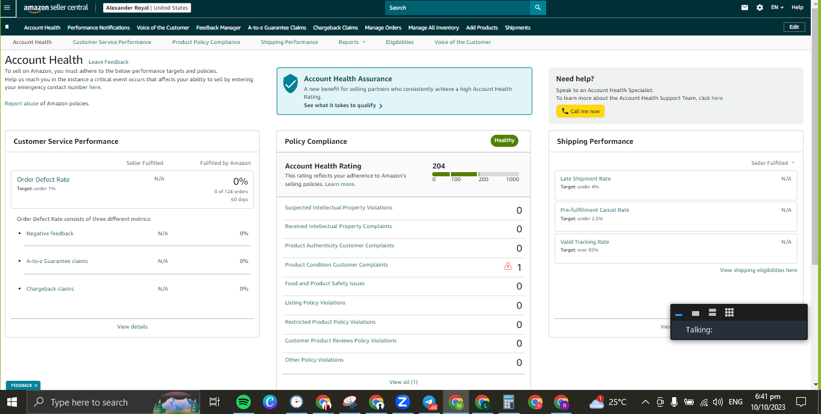Click into the Seller Central search field

pos(458,8)
